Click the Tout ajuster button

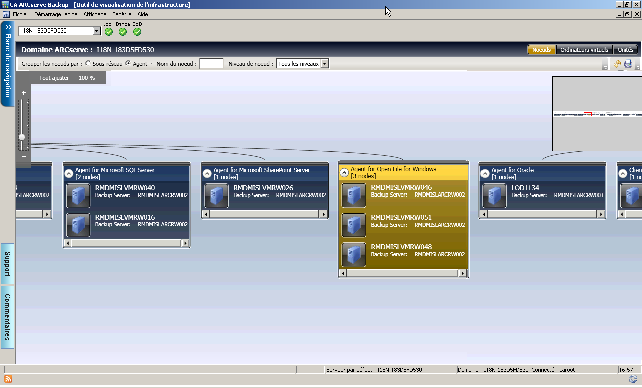tap(54, 78)
